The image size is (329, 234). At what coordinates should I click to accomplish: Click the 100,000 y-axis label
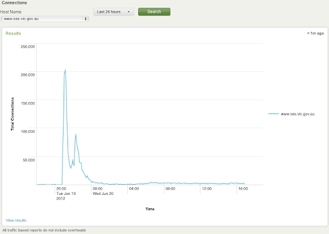[28, 131]
